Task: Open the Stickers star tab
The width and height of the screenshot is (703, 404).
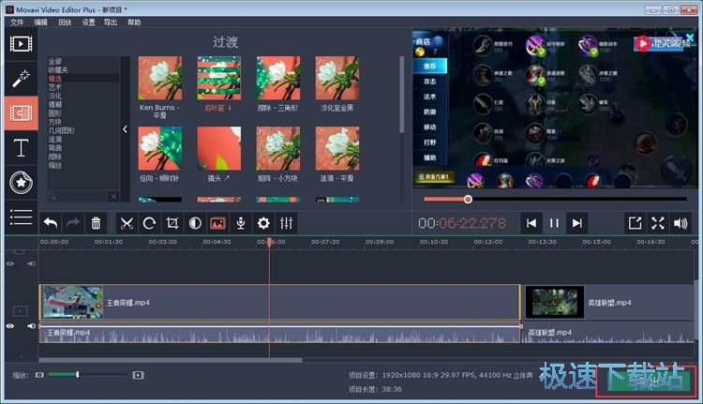Action: point(20,182)
